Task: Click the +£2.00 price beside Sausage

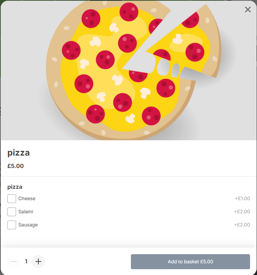Action: point(242,225)
